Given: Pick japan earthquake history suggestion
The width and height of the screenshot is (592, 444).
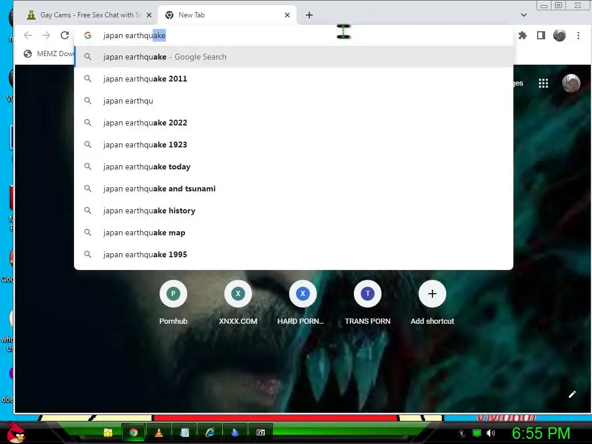Looking at the screenshot, I should (x=294, y=210).
